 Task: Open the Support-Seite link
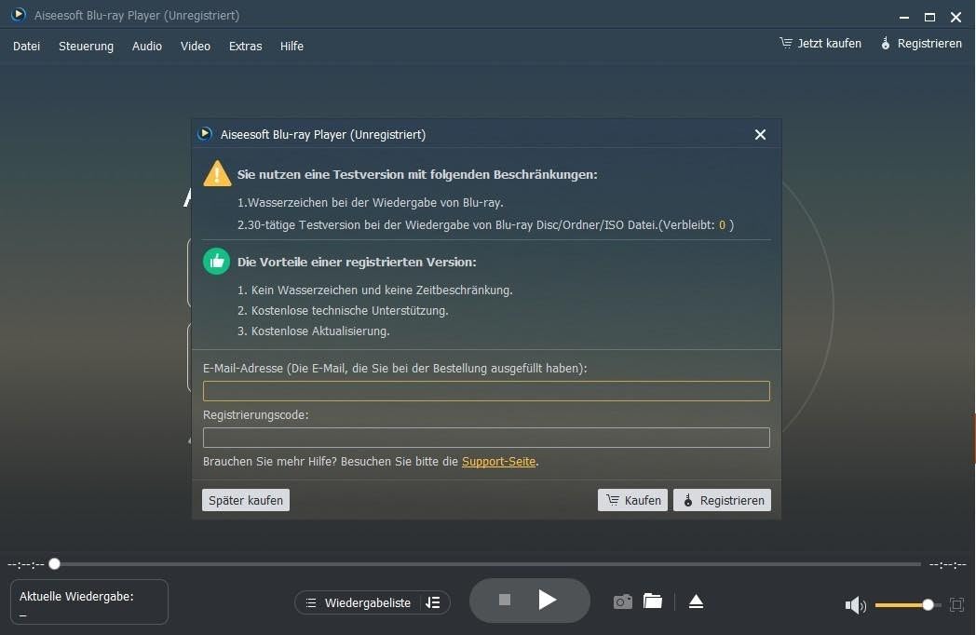point(498,461)
